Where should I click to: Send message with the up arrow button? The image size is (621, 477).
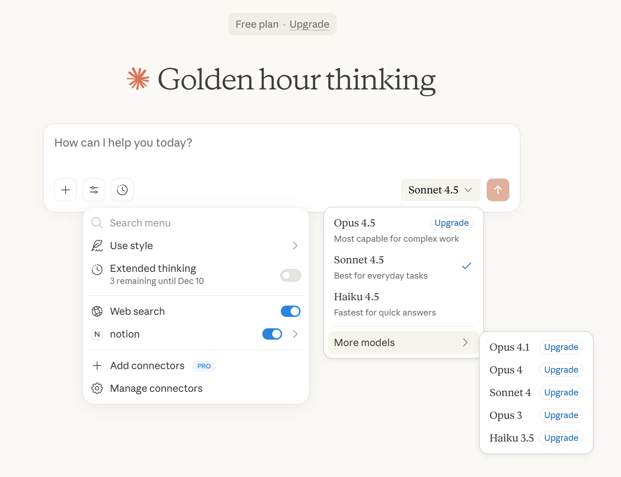coord(498,190)
